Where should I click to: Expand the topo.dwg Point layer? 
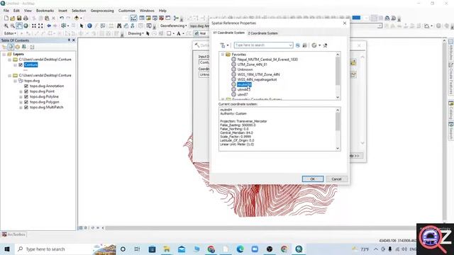pos(21,91)
